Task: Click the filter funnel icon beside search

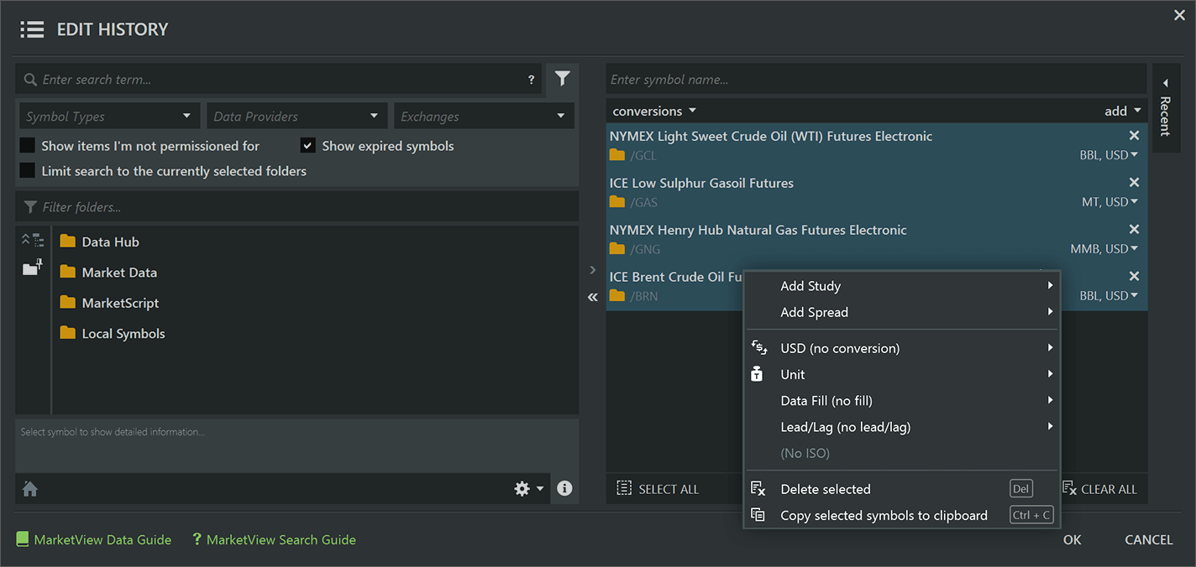Action: (562, 79)
